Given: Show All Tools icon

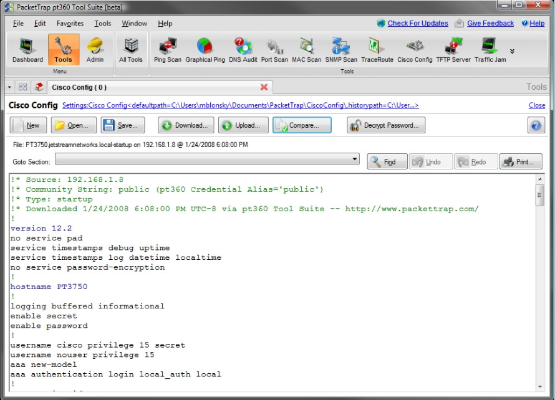Looking at the screenshot, I should (x=130, y=50).
